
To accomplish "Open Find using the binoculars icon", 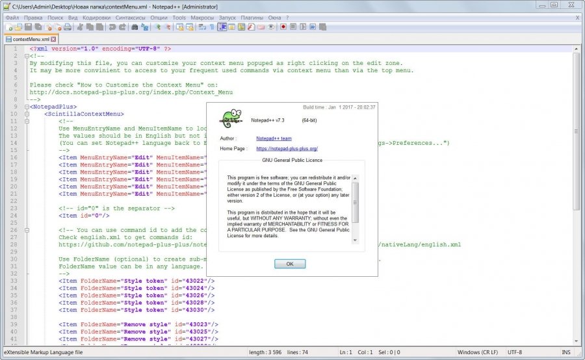I will pos(135,27).
